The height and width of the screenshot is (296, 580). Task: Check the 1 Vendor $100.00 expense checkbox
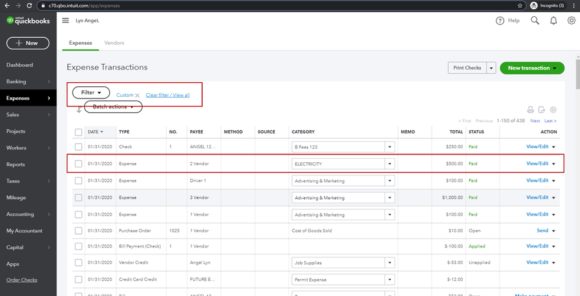(78, 214)
